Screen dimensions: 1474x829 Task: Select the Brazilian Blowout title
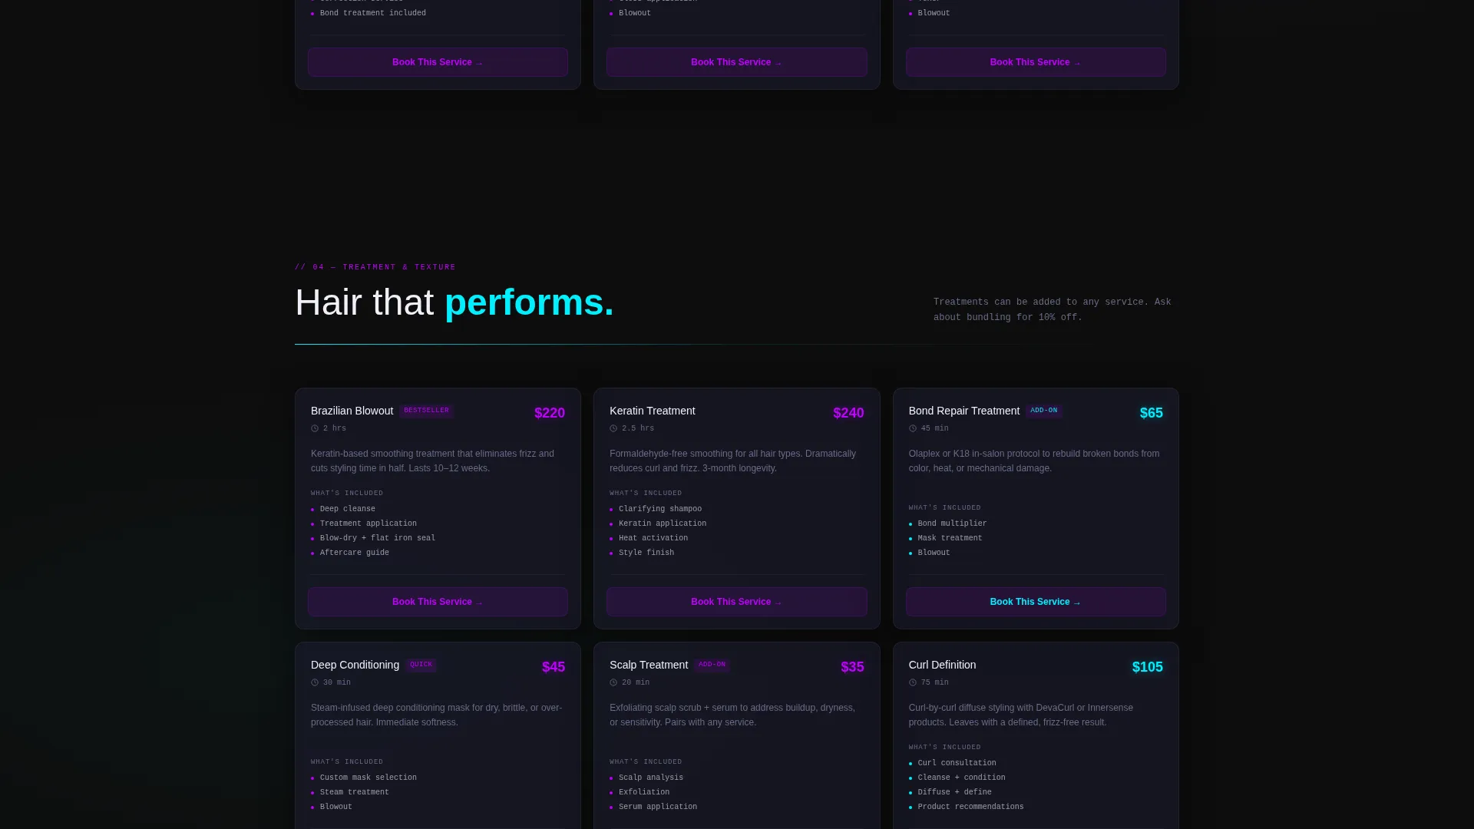(352, 411)
